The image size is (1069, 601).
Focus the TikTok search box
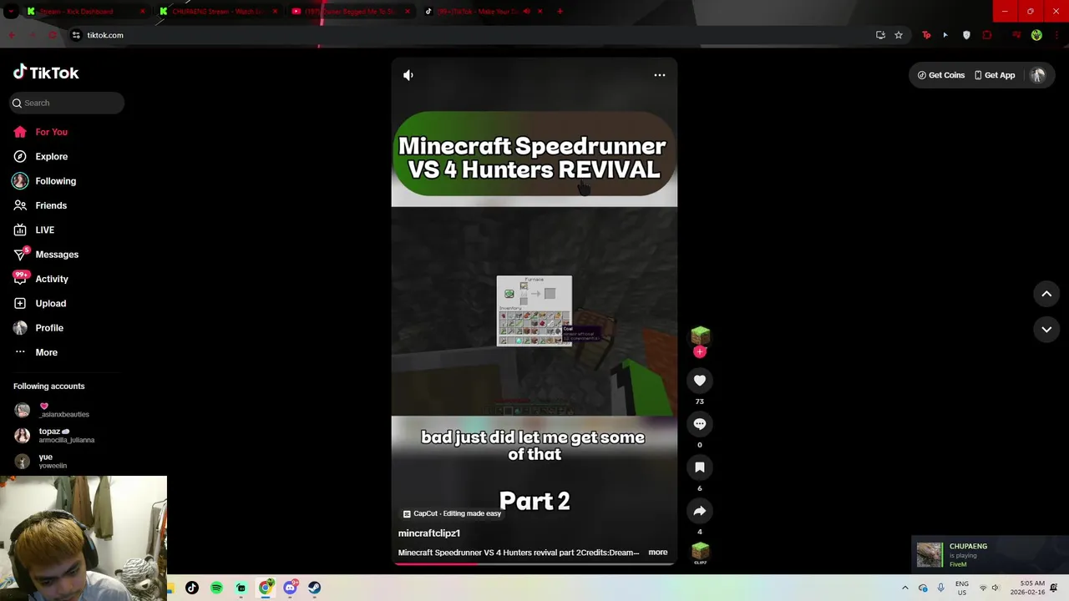[x=67, y=103]
